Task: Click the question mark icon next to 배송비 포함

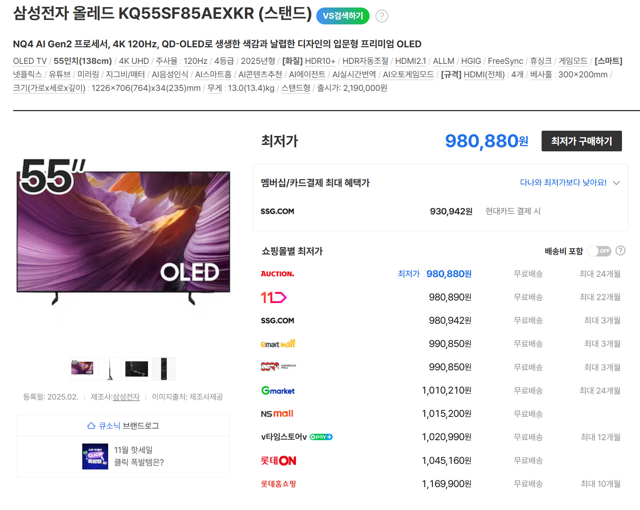Action: [620, 250]
